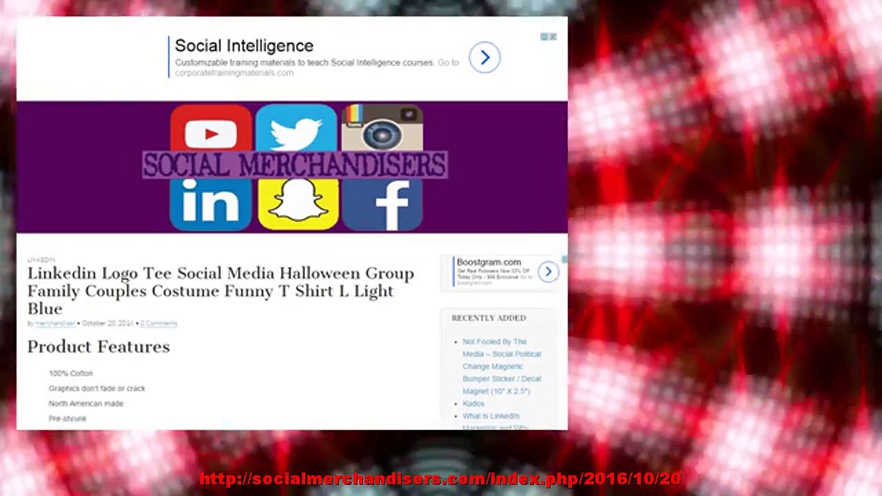Viewport: 882px width, 496px height.
Task: Open the AdChoices info icon on top ad
Action: [544, 37]
